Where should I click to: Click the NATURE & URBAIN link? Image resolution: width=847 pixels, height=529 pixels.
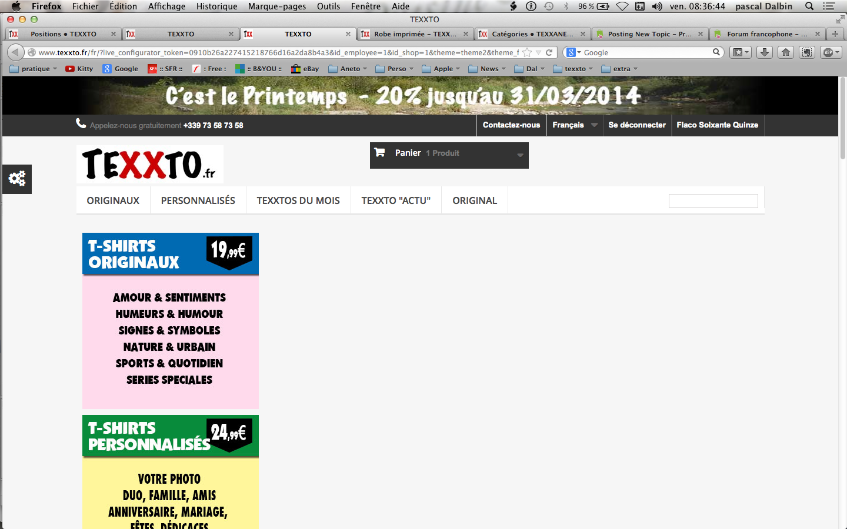point(169,347)
